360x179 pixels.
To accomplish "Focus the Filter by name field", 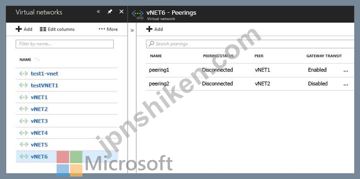I will (65, 44).
